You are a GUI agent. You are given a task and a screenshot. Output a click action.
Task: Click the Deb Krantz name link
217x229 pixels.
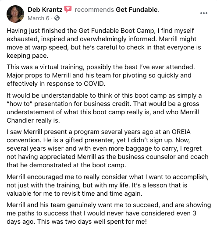pyautogui.click(x=45, y=10)
